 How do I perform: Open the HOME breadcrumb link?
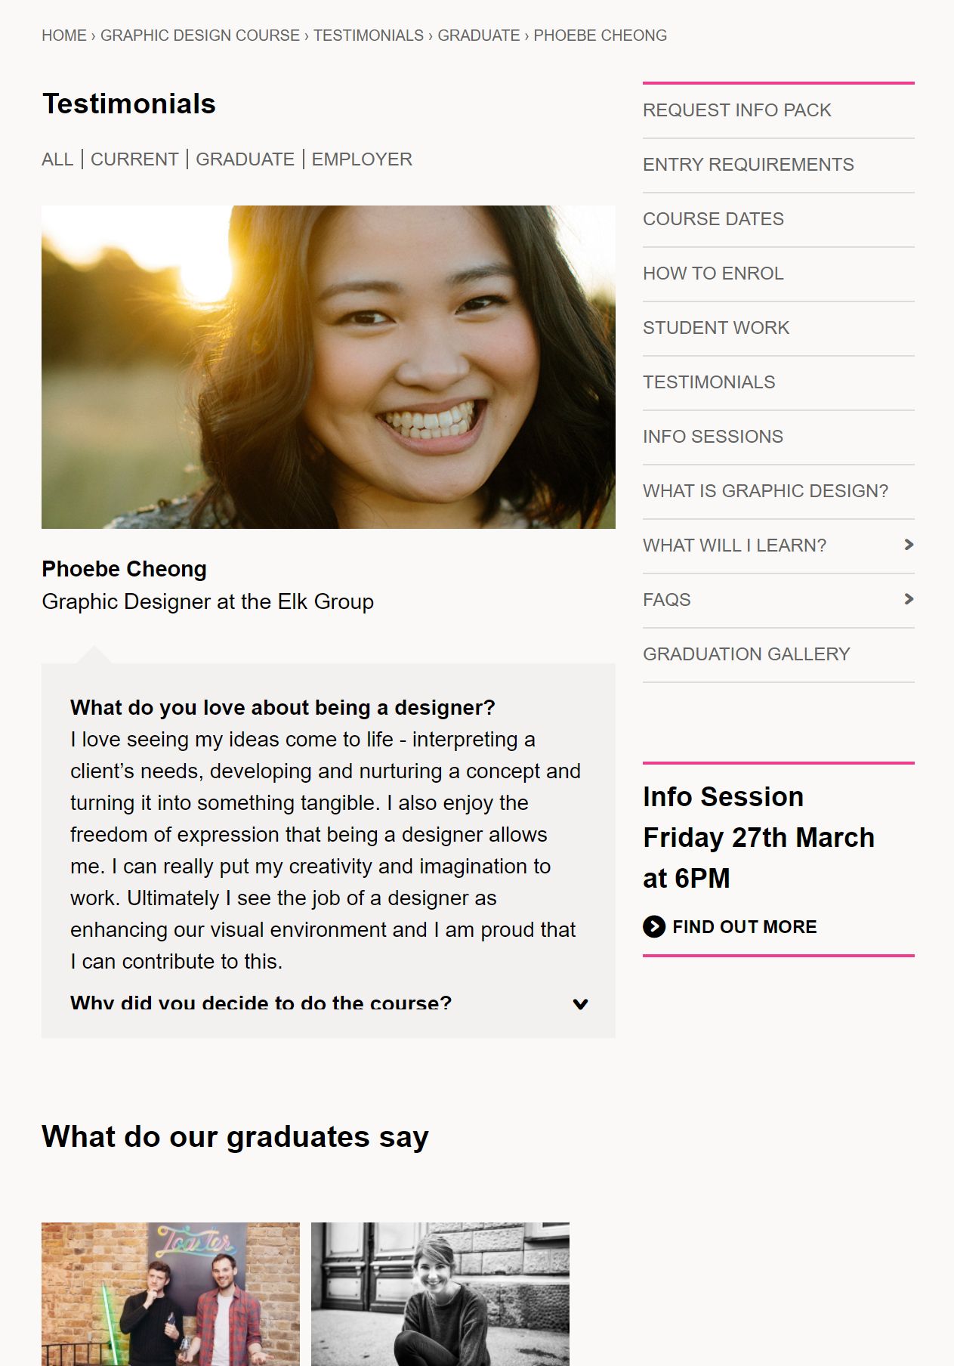tap(63, 35)
